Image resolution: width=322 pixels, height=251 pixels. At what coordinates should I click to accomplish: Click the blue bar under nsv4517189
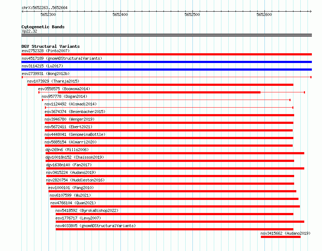pyautogui.click(x=166, y=62)
